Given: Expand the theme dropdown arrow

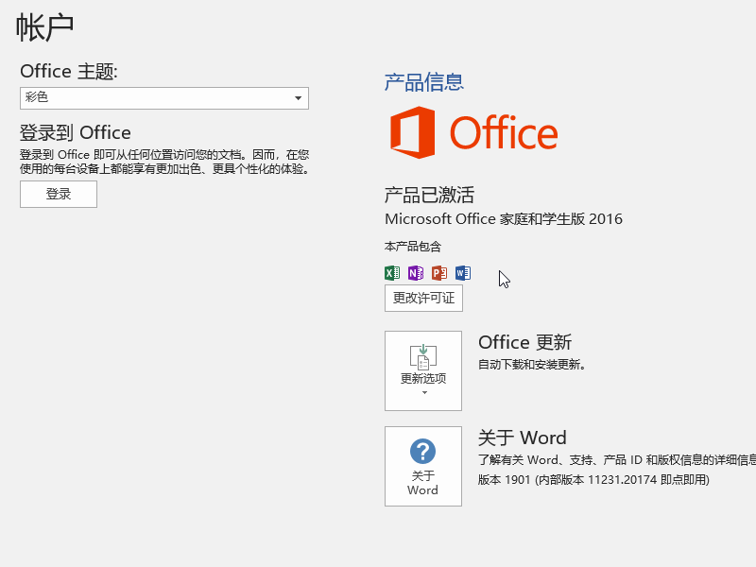Looking at the screenshot, I should pyautogui.click(x=299, y=98).
